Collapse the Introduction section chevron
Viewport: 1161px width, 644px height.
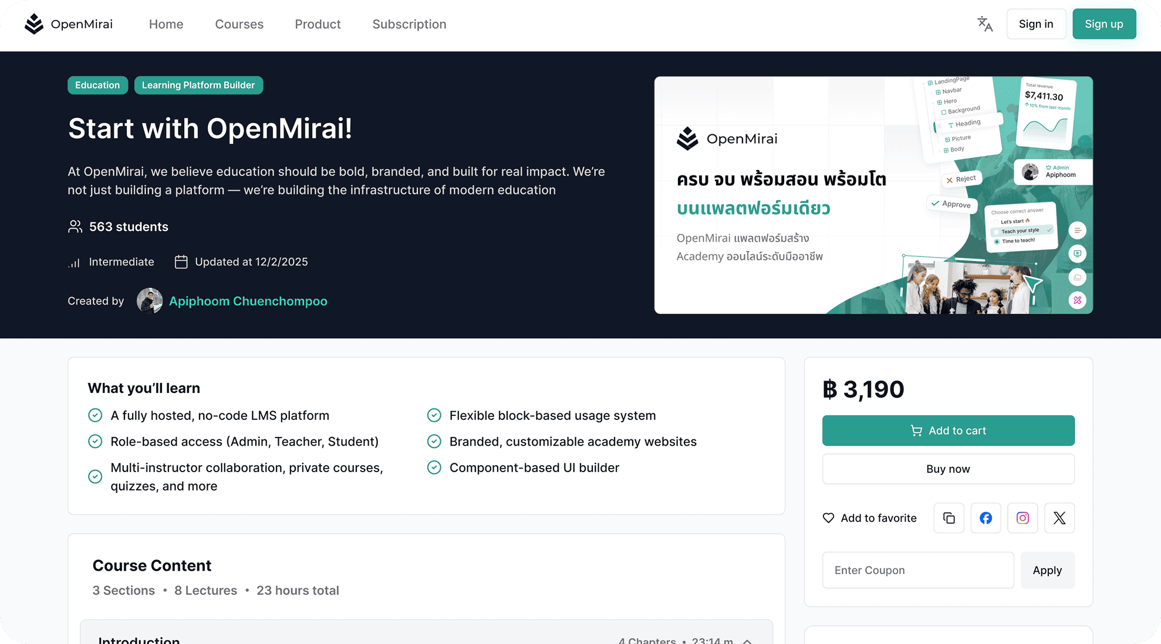pos(747,640)
